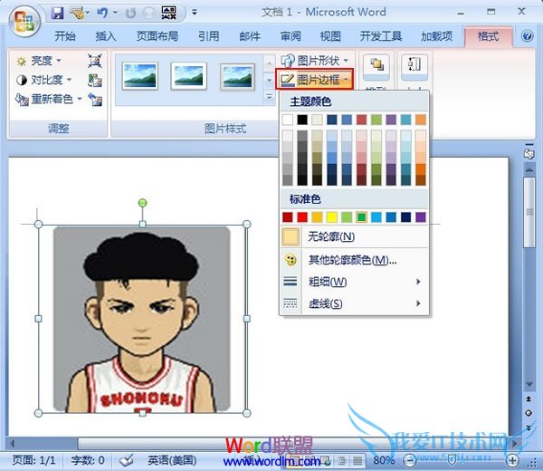Click the spell check icon in status bar
This screenshot has height=471, width=543.
coord(127,459)
